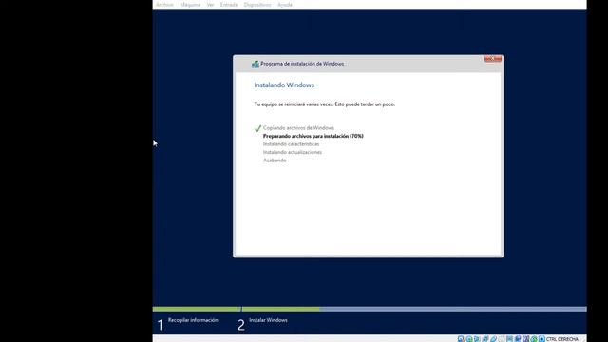
Task: Click the keyboard capture status icon
Action: click(x=541, y=339)
